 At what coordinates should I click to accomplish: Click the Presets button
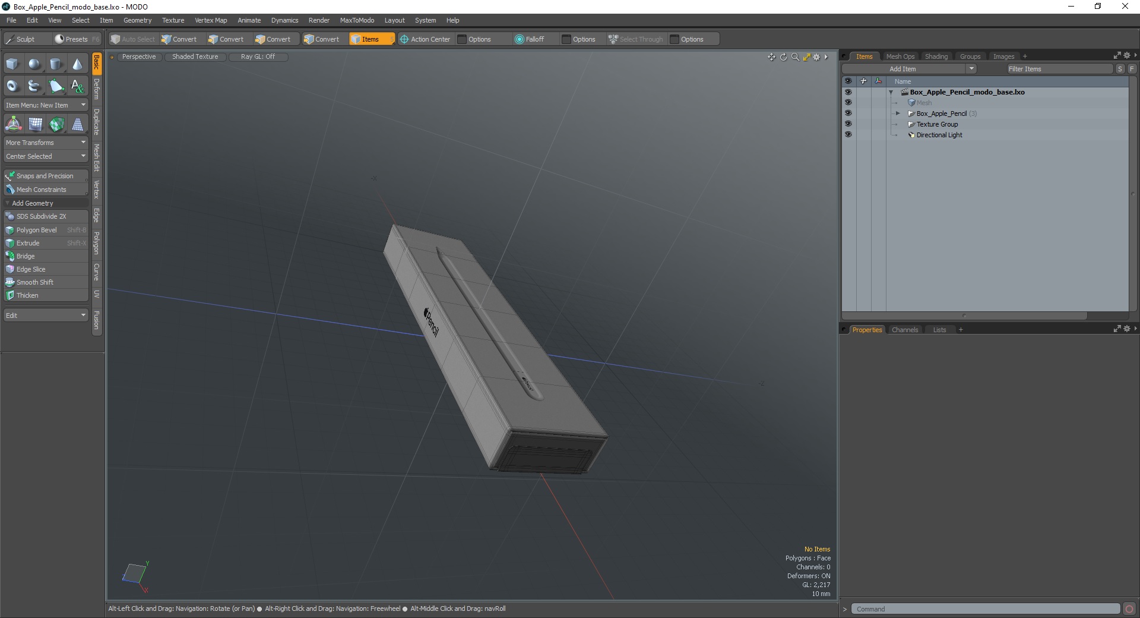[77, 39]
